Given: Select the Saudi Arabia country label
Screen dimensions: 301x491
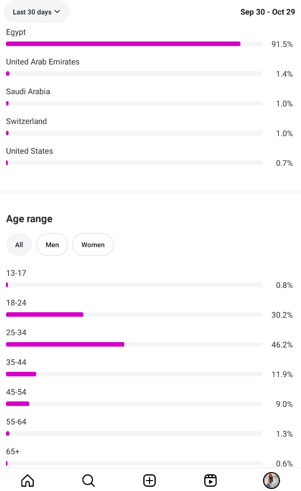Looking at the screenshot, I should 28,92.
